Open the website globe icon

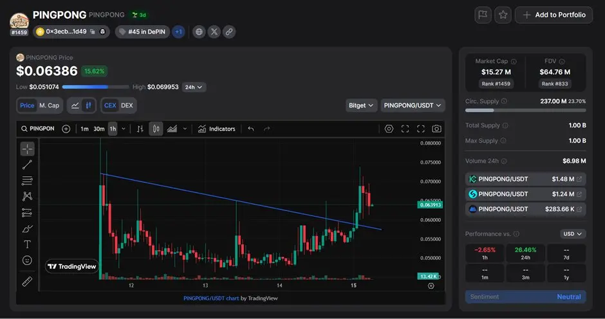point(199,32)
